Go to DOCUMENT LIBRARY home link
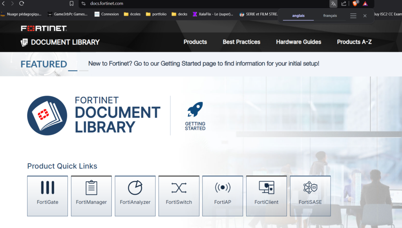The image size is (402, 228). click(x=65, y=42)
